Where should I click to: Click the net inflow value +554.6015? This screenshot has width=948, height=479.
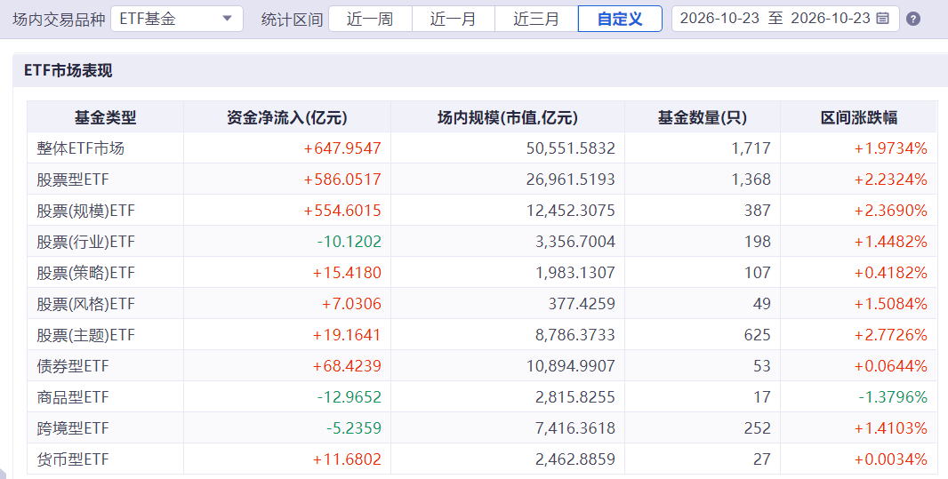[x=342, y=211]
